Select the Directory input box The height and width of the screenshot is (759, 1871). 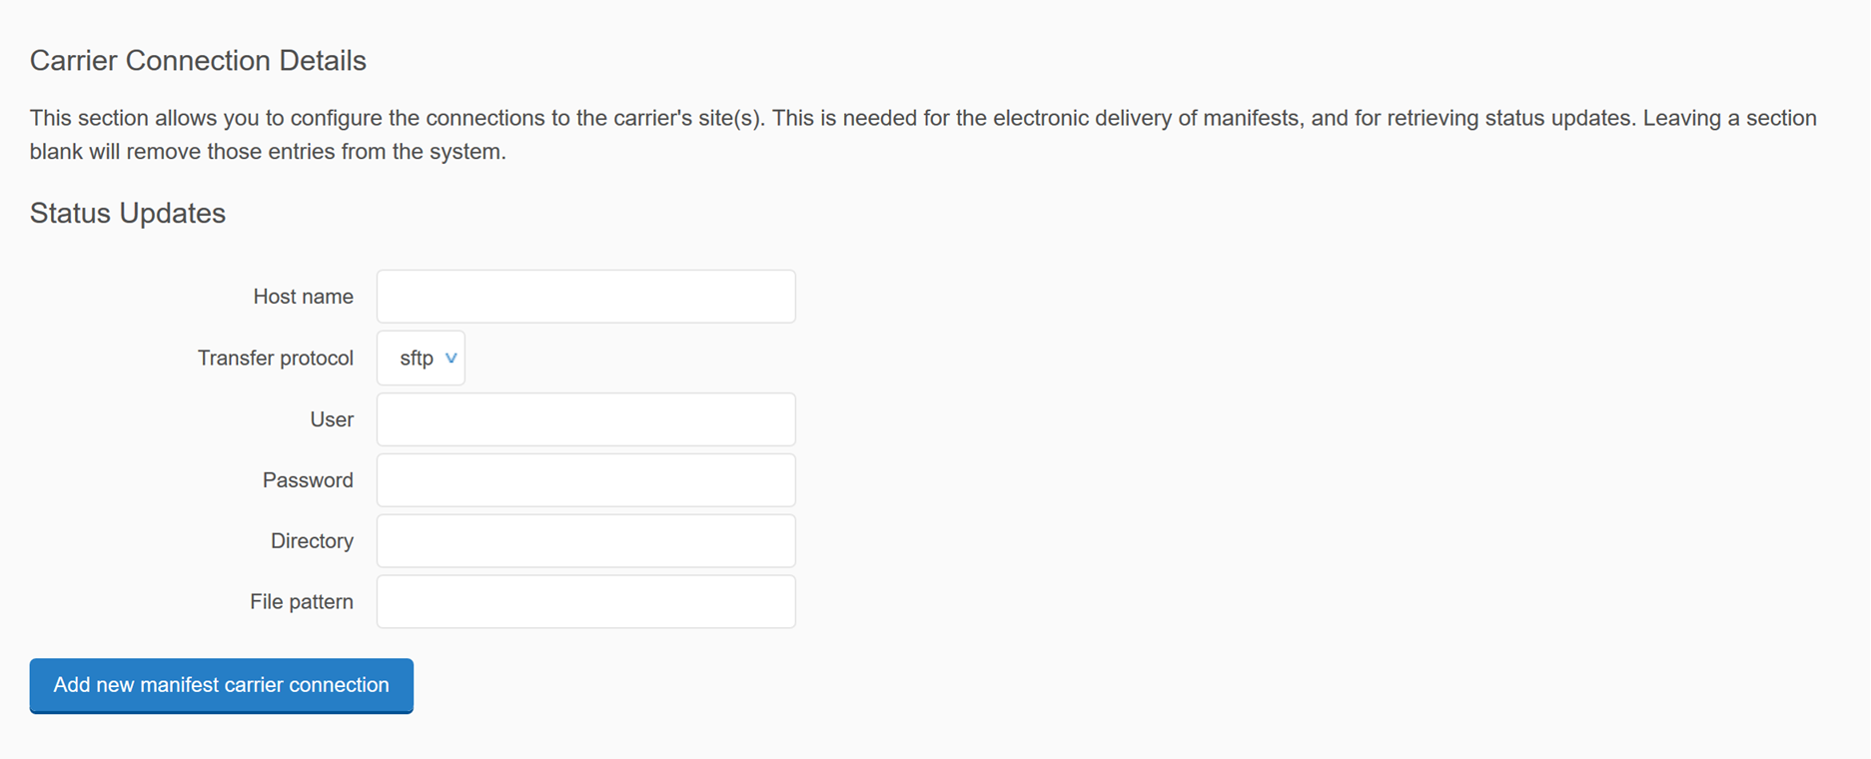(585, 541)
